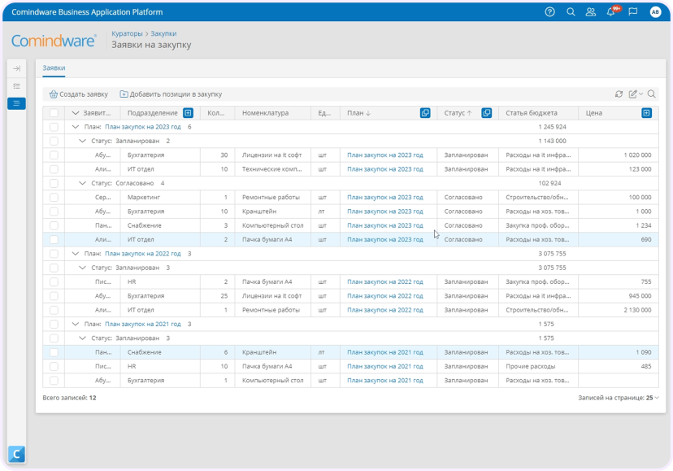Viewport: 673px width, 471px height.
Task: Select checkbox of Кронштейн row in 2021 plan
Action: coord(54,352)
